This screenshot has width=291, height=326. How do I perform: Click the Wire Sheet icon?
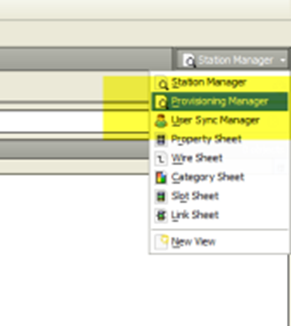161,159
